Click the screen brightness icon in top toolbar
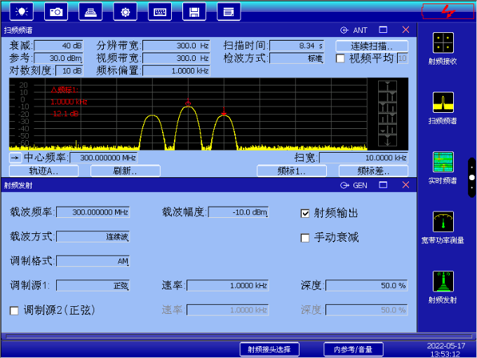477x358 pixels. [x=22, y=12]
